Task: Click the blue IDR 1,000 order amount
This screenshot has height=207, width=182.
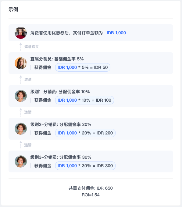Action: 116,33
